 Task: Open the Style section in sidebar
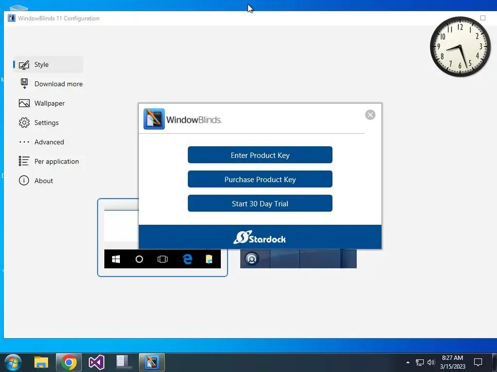[x=48, y=64]
